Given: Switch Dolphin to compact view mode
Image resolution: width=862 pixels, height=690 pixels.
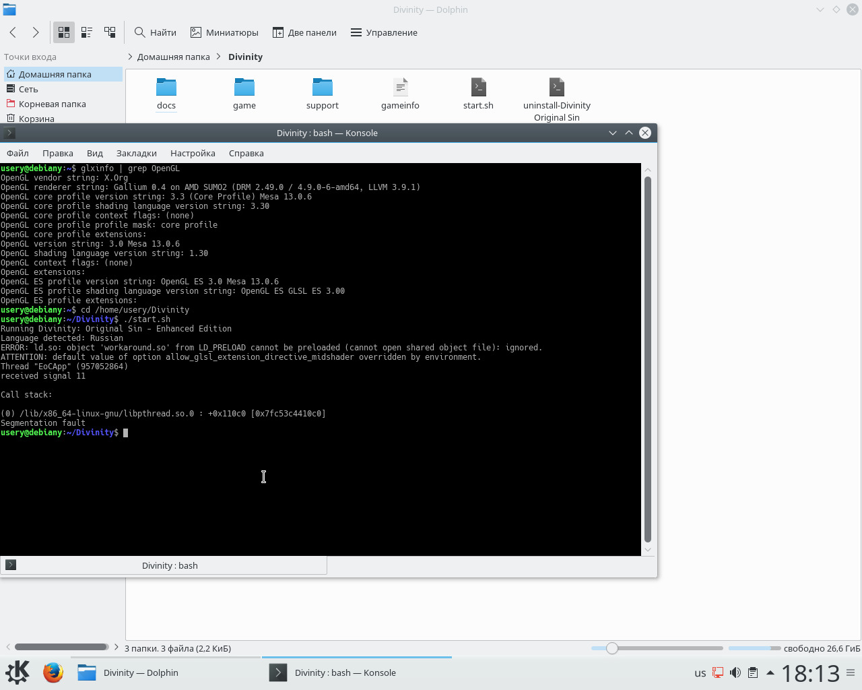Looking at the screenshot, I should coord(87,32).
